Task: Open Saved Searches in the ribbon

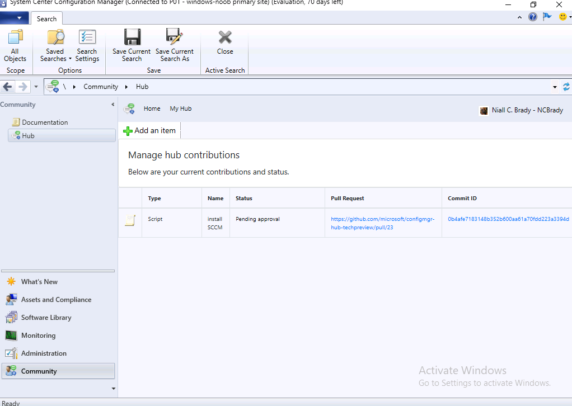Action: coord(55,45)
